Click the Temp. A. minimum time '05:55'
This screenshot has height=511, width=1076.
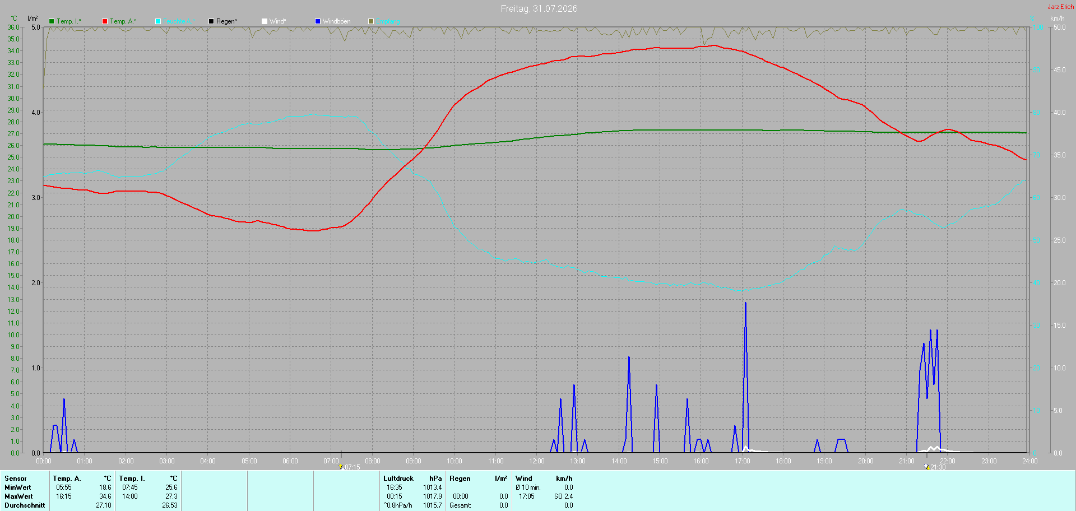click(x=64, y=487)
